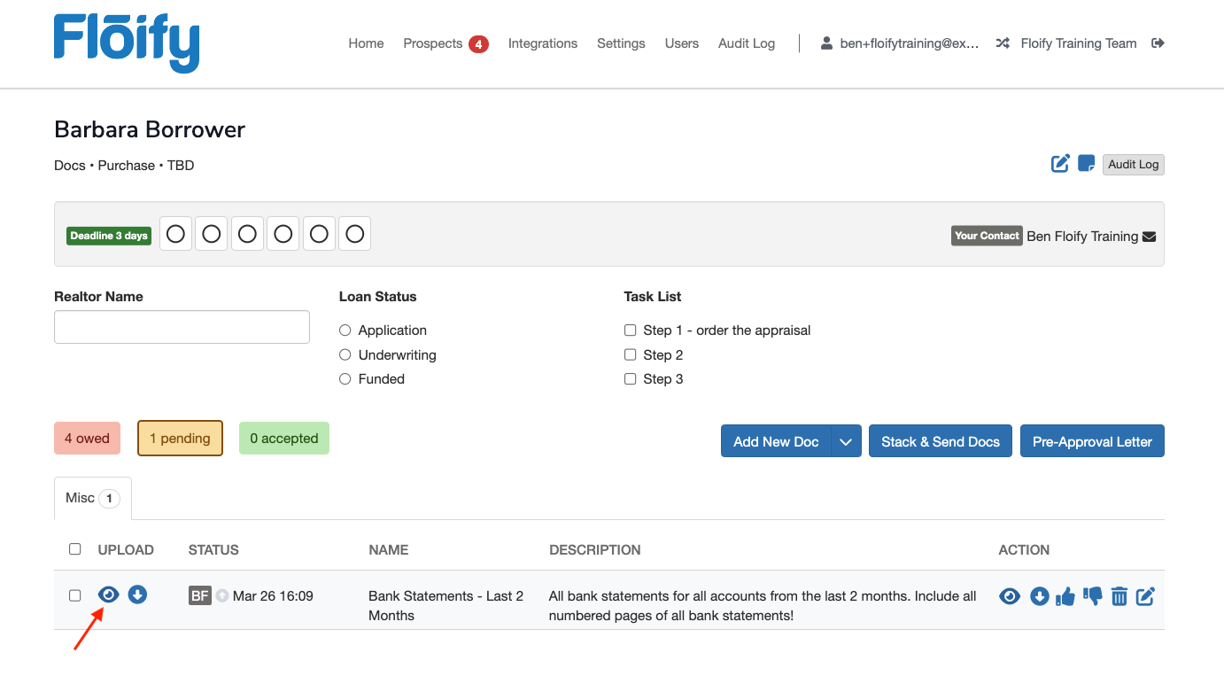Click the thumbs-up accept icon in Action column
1224x684 pixels.
[x=1065, y=597]
